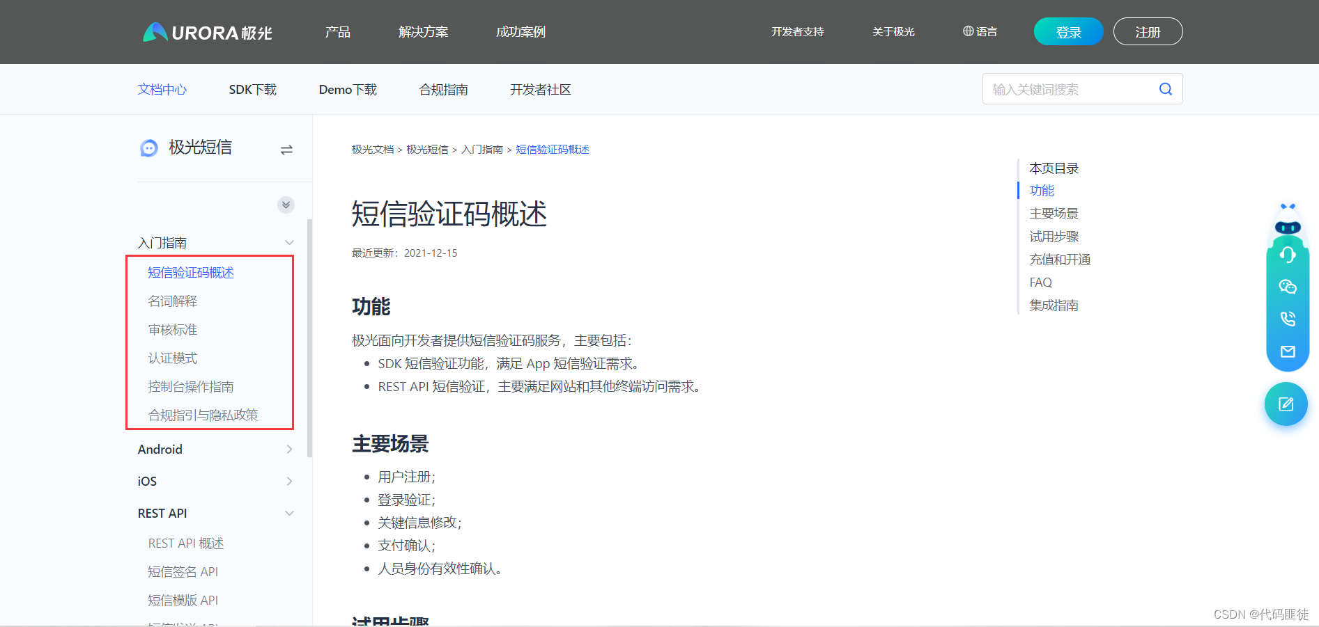Viewport: 1319px width, 627px height.
Task: Switch to Demo下载 tab
Action: click(348, 90)
